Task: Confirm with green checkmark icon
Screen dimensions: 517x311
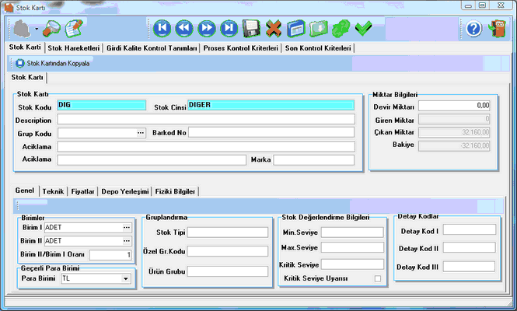Action: click(363, 28)
